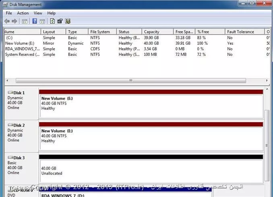Click the CDFS file system cell
The width and height of the screenshot is (273, 197).
coord(95,49)
